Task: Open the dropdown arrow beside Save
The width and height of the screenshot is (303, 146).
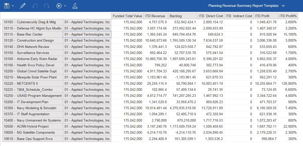Action: pyautogui.click(x=13, y=6)
